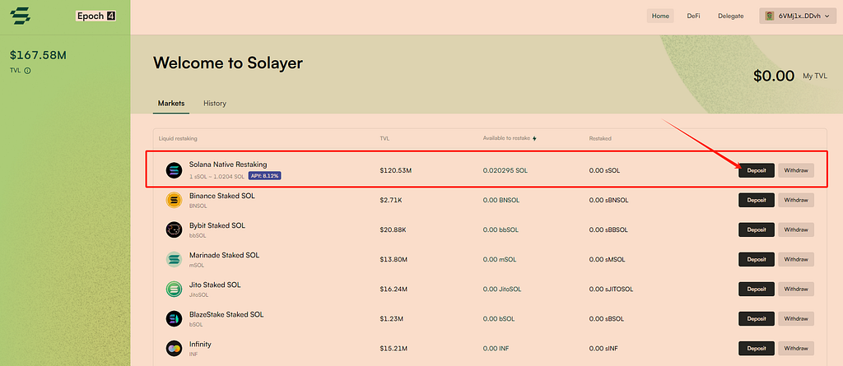Viewport: 843px width, 366px height.
Task: Deposit BlazeStake Staked SOL
Action: click(x=757, y=318)
